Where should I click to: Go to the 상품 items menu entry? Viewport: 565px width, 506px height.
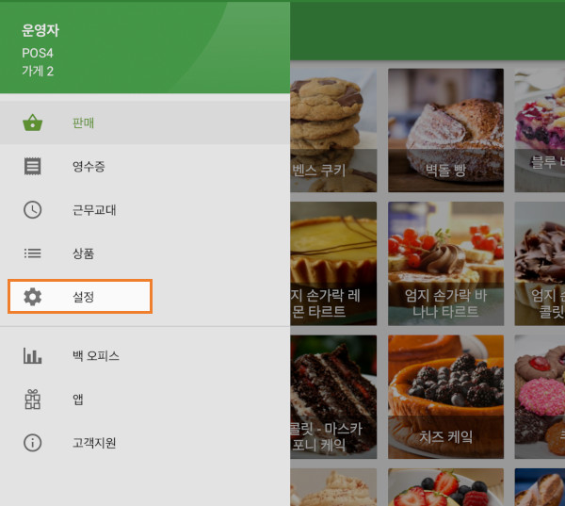(x=145, y=253)
